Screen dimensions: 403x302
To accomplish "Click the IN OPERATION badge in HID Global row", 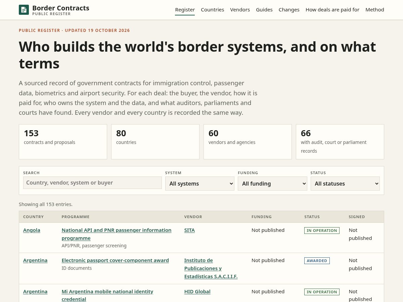I will point(322,292).
